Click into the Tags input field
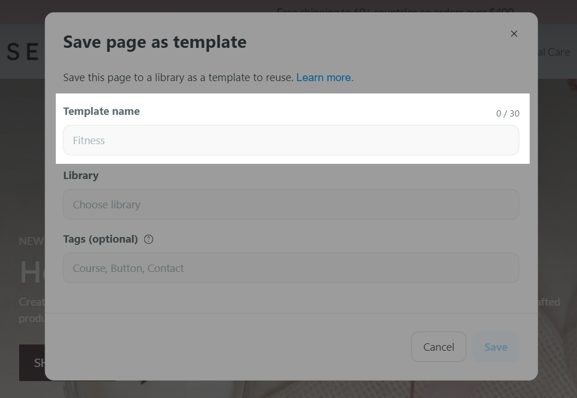The width and height of the screenshot is (577, 398). pyautogui.click(x=291, y=269)
